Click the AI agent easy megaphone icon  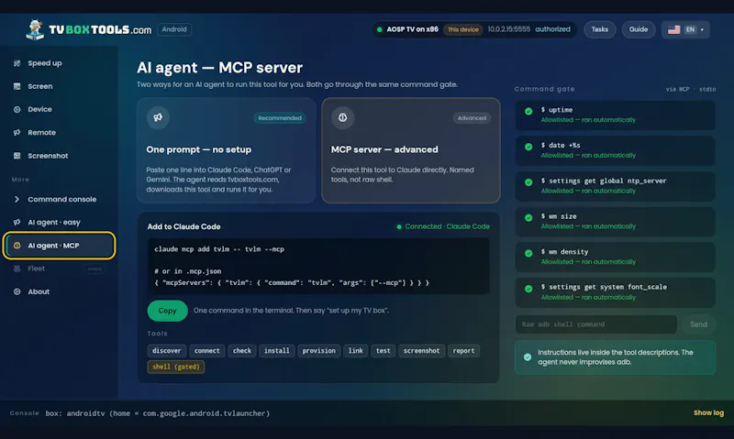17,222
